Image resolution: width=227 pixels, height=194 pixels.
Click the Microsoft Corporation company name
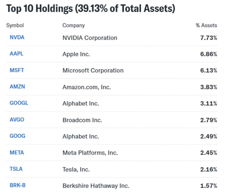click(93, 71)
